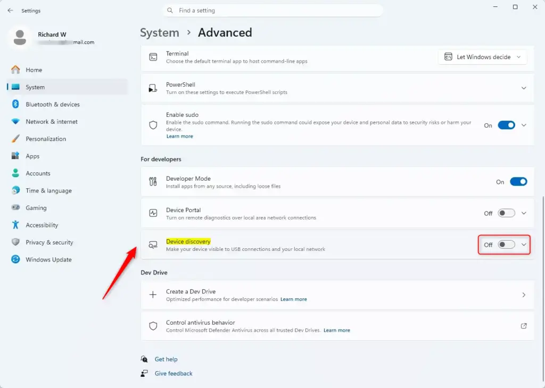Click the Windows Update sync icon
This screenshot has height=388, width=545.
[x=15, y=259]
